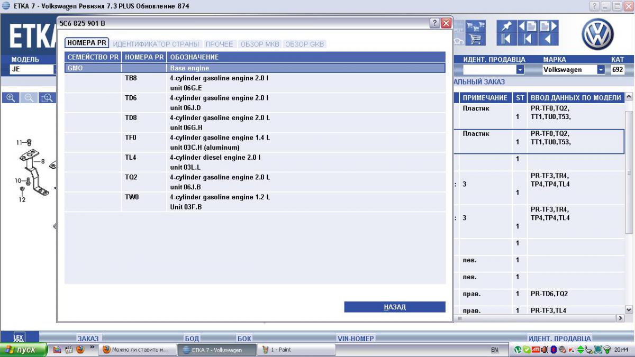Open the МАРКА Volkswagen dropdown
This screenshot has width=635, height=357.
pyautogui.click(x=601, y=69)
